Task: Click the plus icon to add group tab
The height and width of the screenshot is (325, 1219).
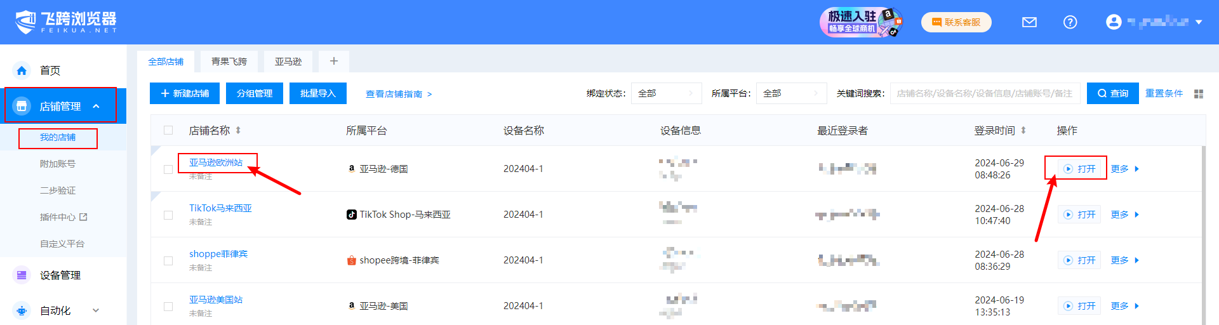Action: click(x=334, y=61)
